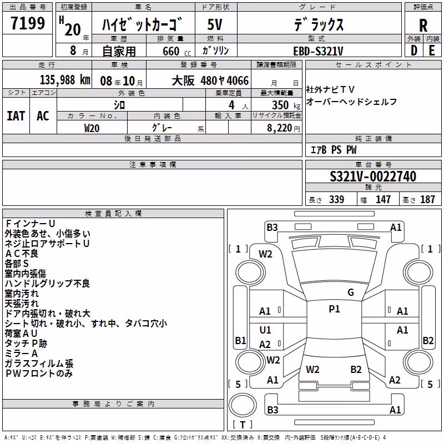Click note ハンドルグリップ不良
The image size is (444, 444).
click(47, 284)
